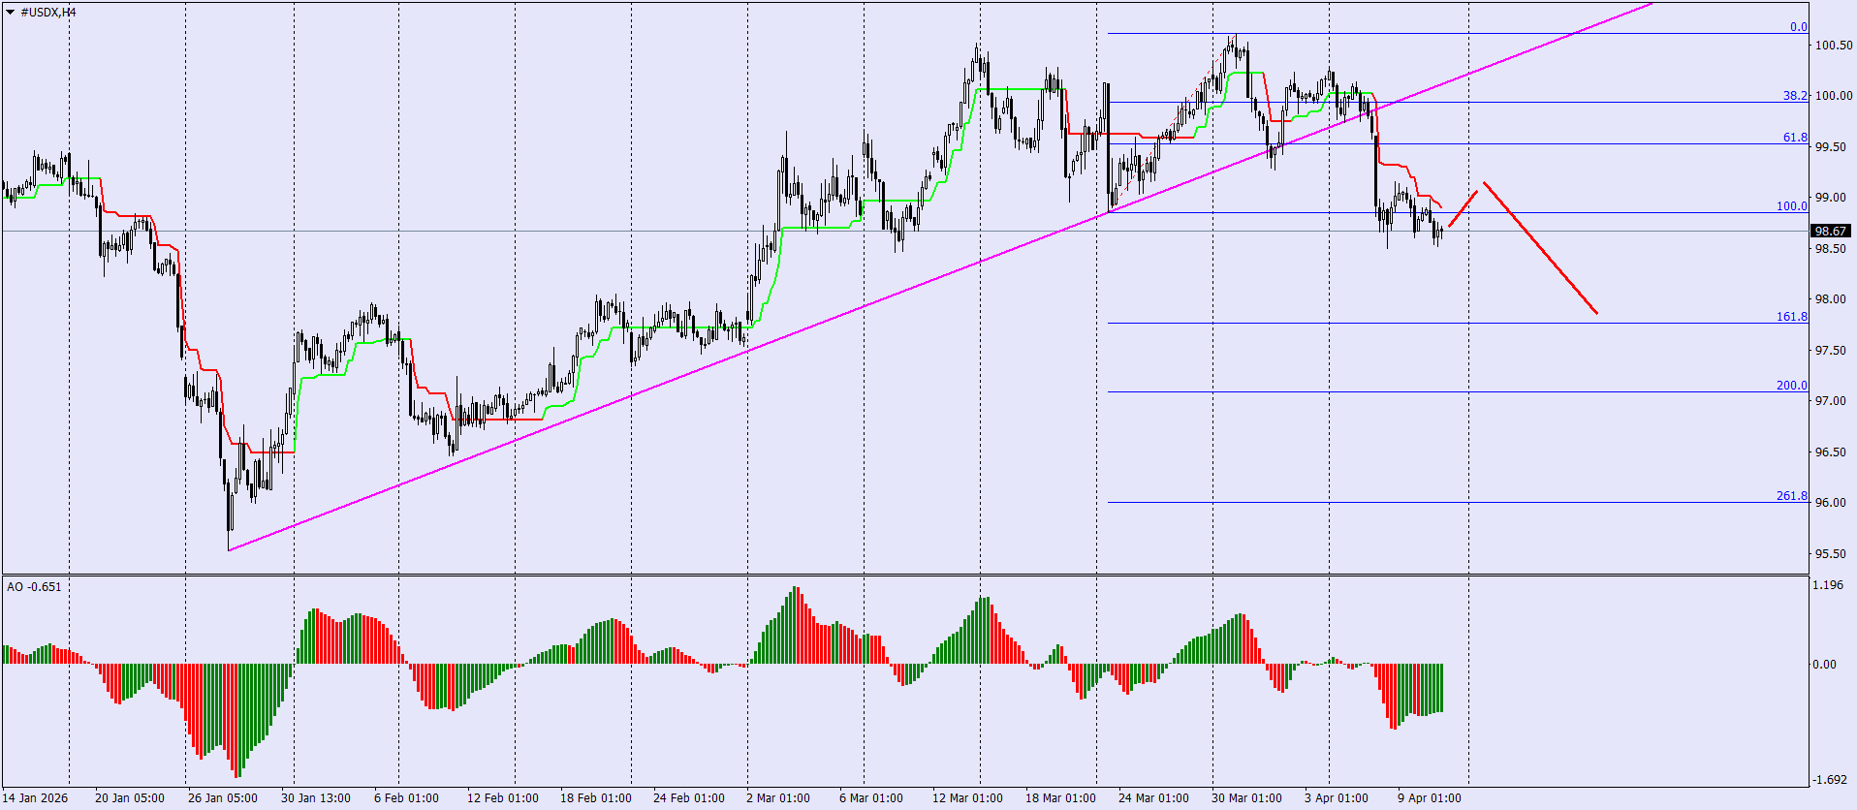The image size is (1857, 810).
Task: Click the 97.50 price scale value
Action: pos(1831,351)
